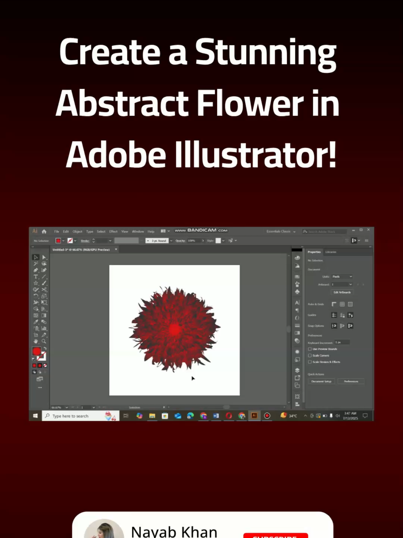
Task: Open fill color dropdown arrow in control bar
Action: click(x=63, y=241)
